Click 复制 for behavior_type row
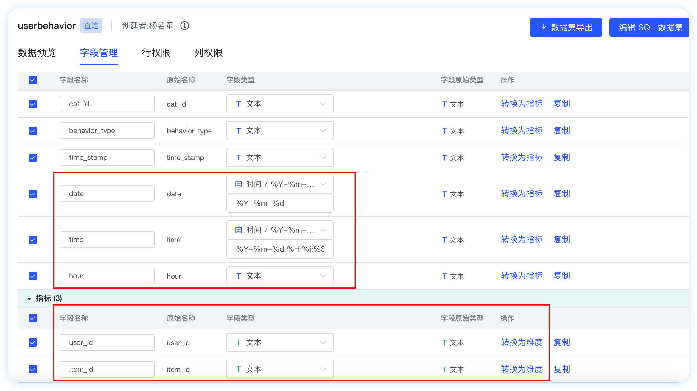Image resolution: width=697 pixels, height=391 pixels. click(x=562, y=131)
